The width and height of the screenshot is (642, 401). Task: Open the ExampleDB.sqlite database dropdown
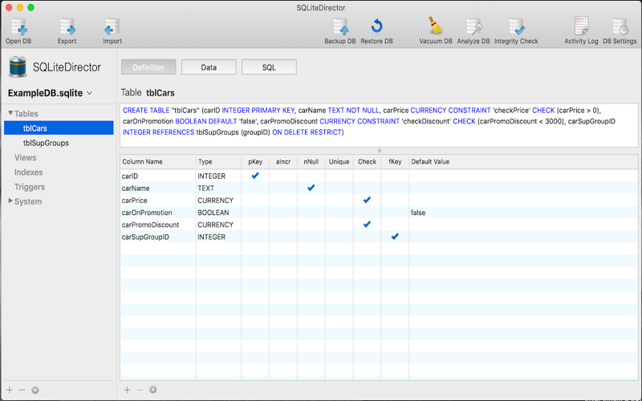point(51,93)
